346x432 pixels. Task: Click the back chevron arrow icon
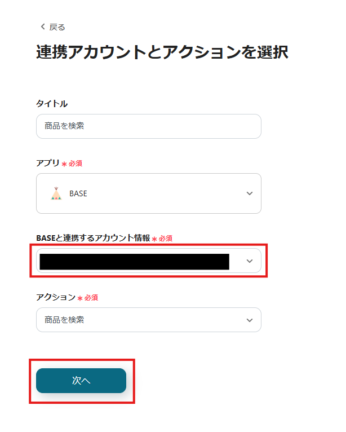click(x=42, y=27)
